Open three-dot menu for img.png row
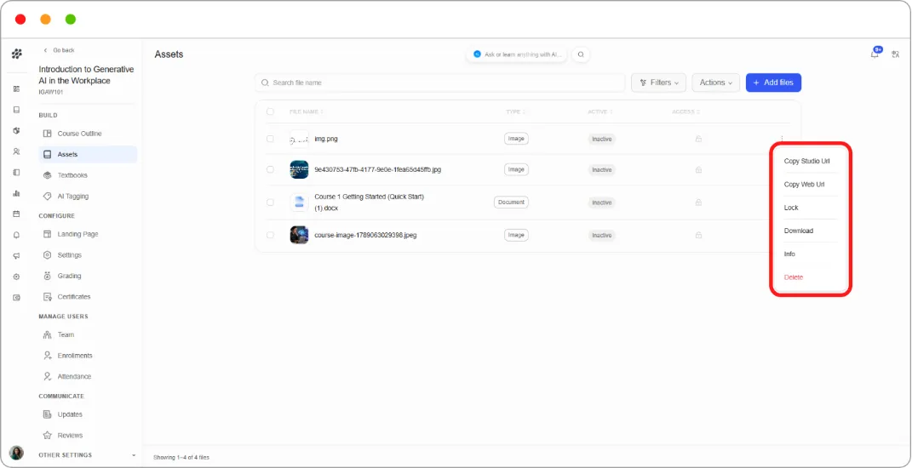Viewport: 912px width, 468px height. [x=783, y=139]
